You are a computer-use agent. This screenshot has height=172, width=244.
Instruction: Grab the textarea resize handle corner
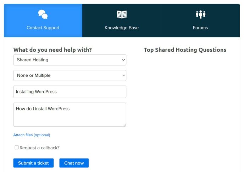tap(124, 125)
